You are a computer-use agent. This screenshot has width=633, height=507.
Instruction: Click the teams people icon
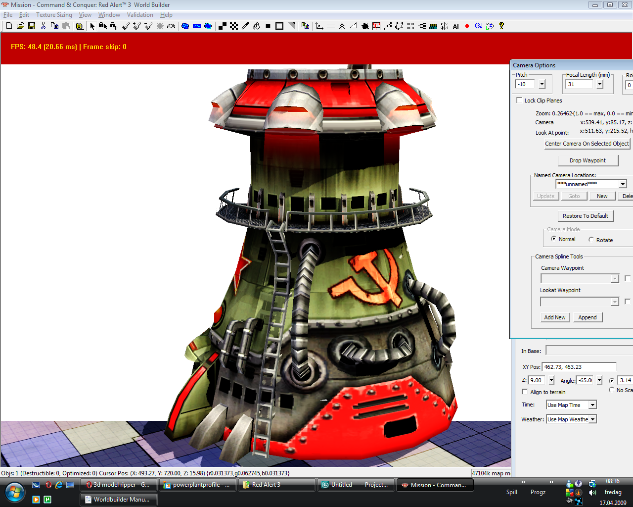(x=433, y=26)
